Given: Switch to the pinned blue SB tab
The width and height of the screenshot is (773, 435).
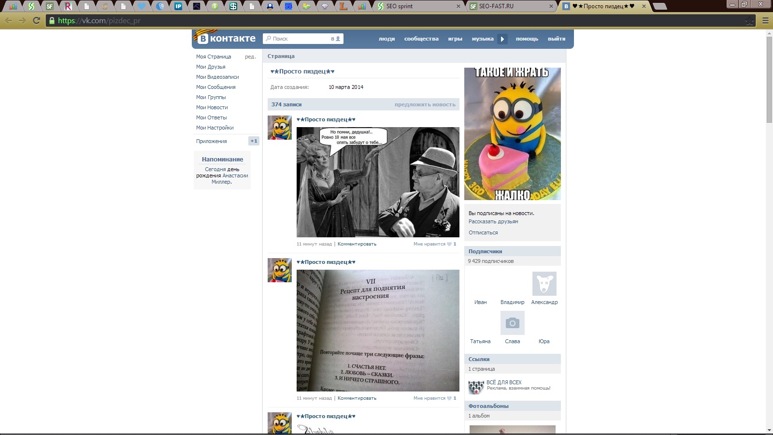Looking at the screenshot, I should [x=288, y=6].
